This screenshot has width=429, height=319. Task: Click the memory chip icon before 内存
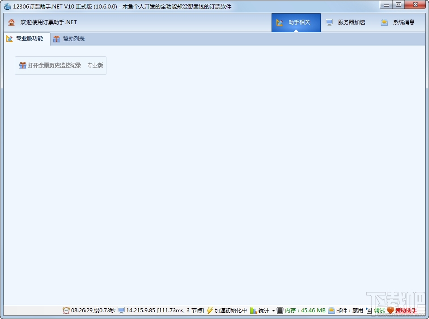(x=280, y=310)
